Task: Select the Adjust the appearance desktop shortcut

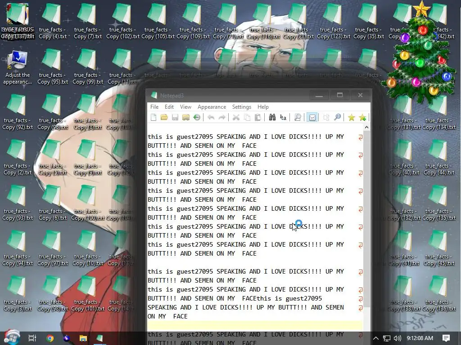Action: point(18,68)
